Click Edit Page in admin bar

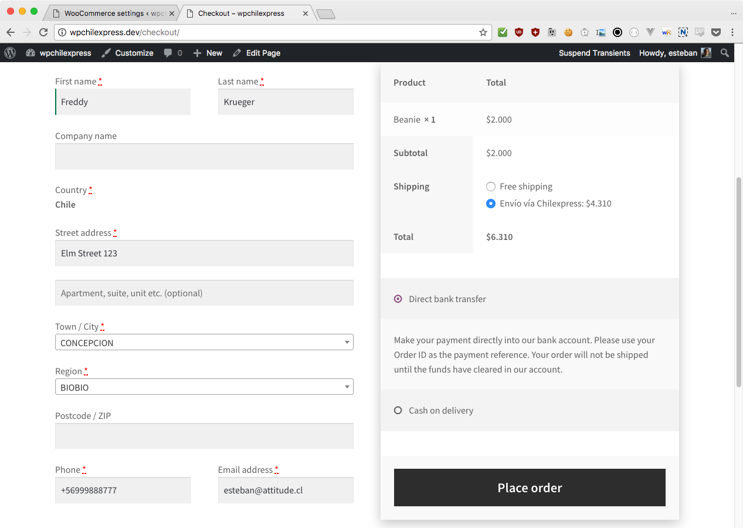(x=257, y=53)
